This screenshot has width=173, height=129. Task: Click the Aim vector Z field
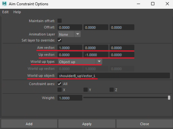tap(122, 48)
